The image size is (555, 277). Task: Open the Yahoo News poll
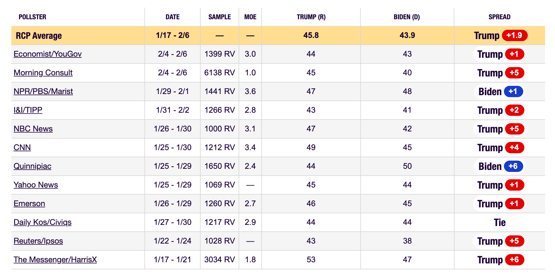pyautogui.click(x=36, y=185)
